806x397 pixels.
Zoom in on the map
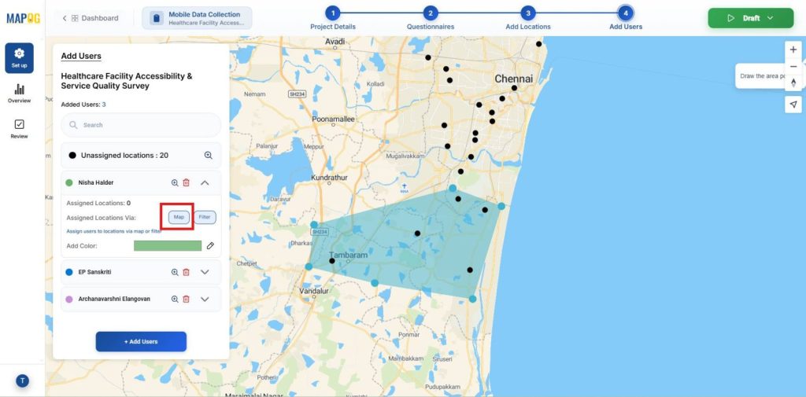pyautogui.click(x=793, y=50)
